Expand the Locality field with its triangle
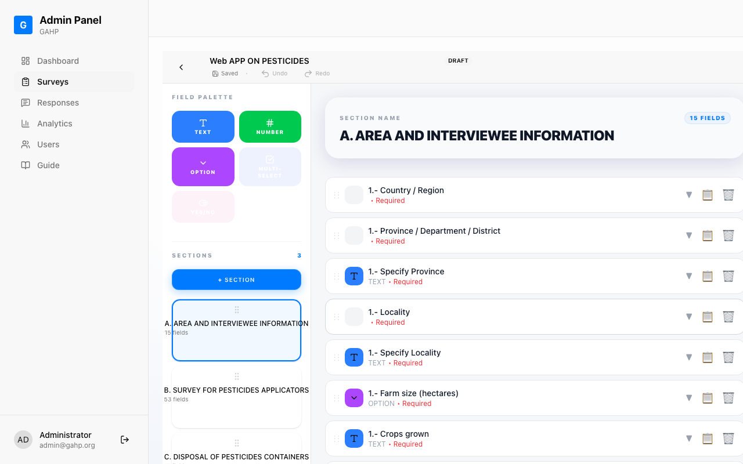Screen dimensions: 743x464 (689, 317)
